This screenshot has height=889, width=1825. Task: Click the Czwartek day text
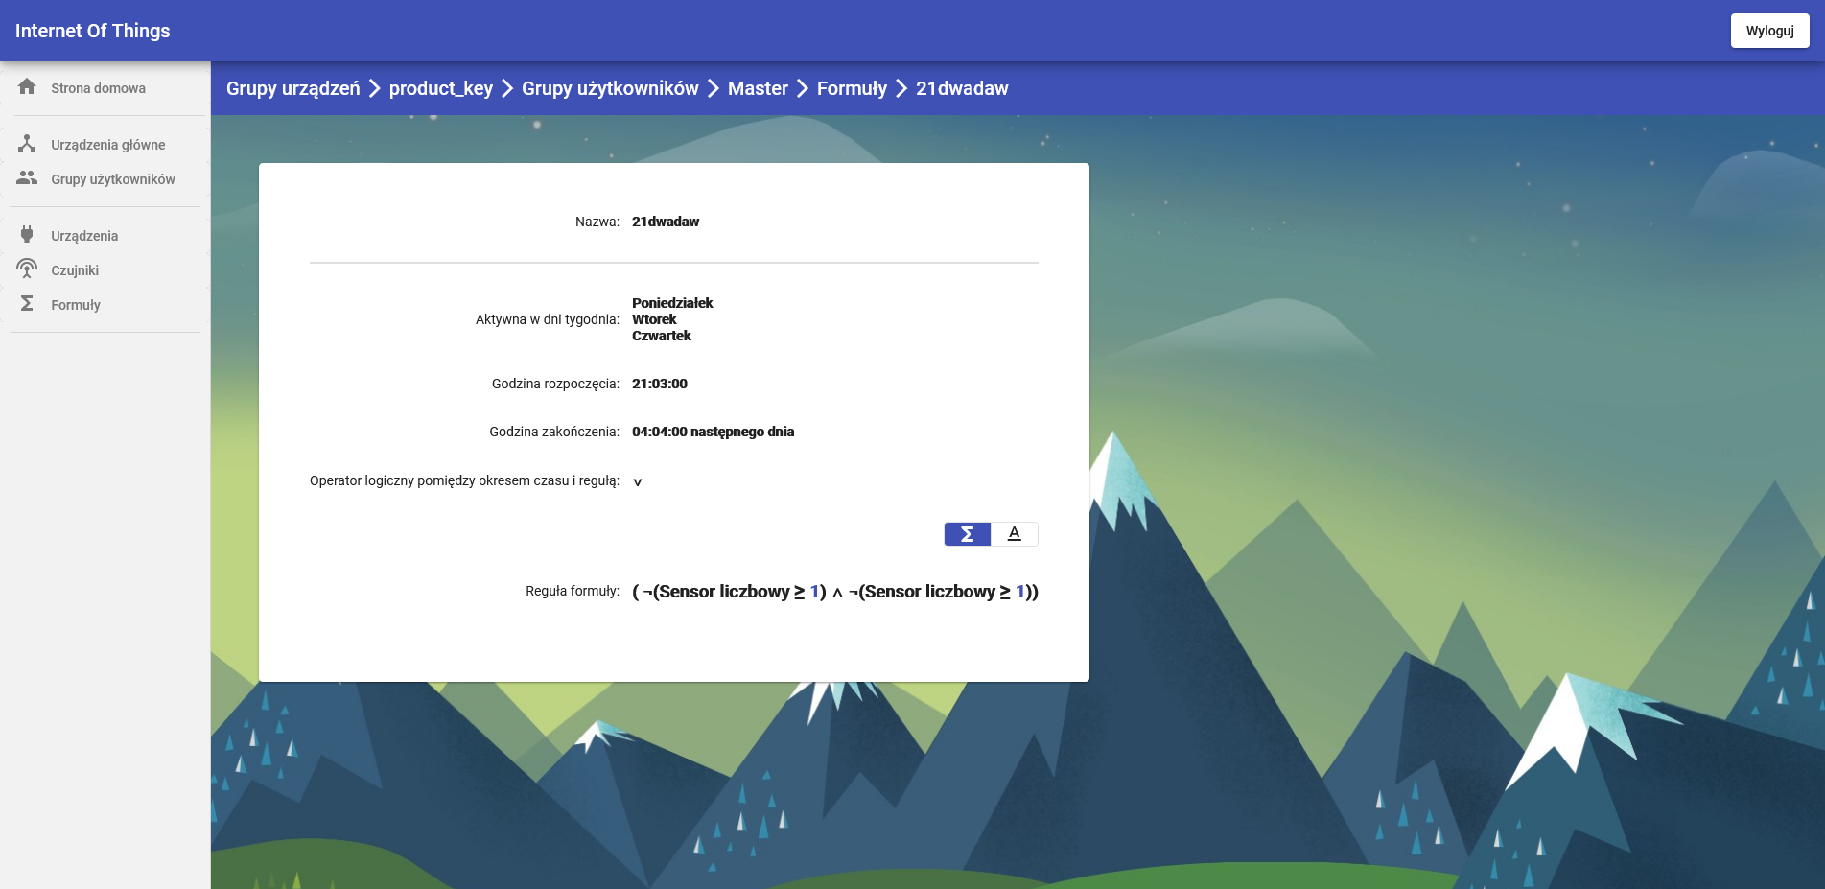point(662,336)
